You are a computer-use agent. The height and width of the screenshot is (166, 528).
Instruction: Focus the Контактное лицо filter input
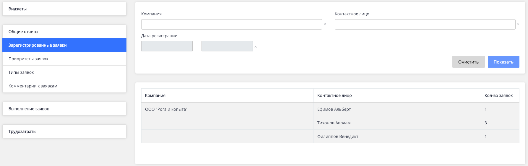coord(425,24)
